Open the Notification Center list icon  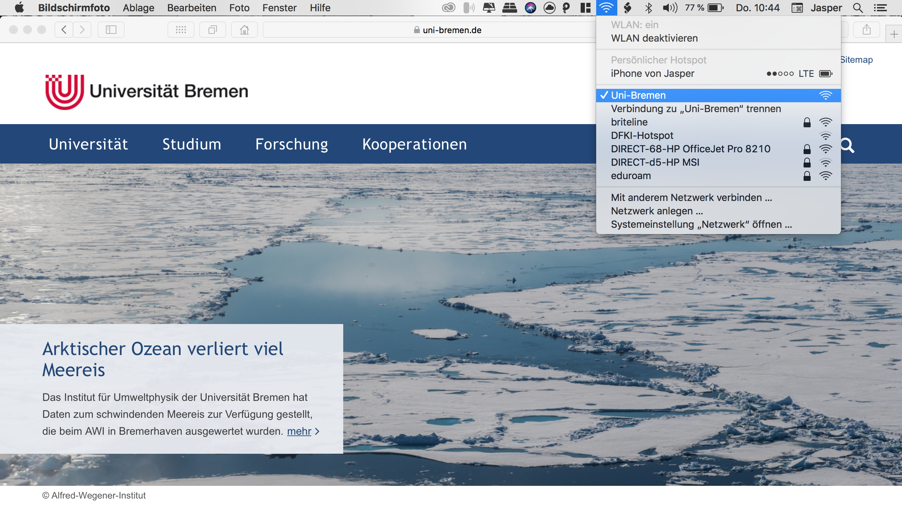coord(880,8)
